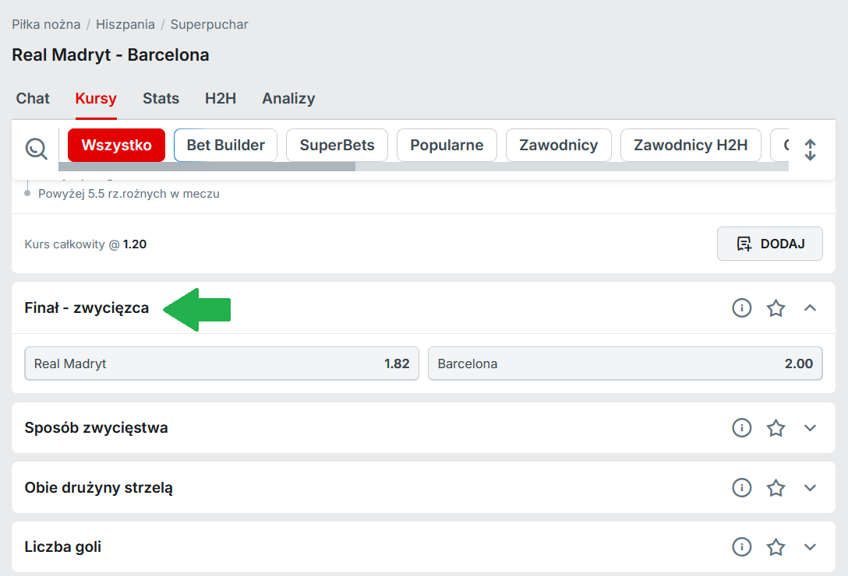
Task: Add Liczba goli to favorites
Action: click(776, 547)
